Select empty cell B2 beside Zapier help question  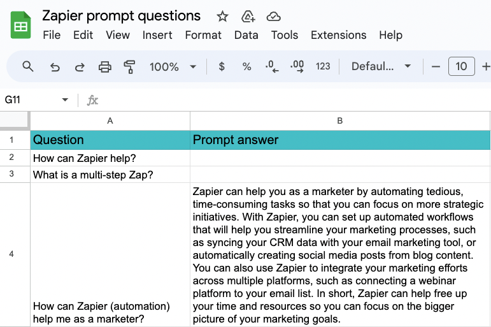[340, 158]
